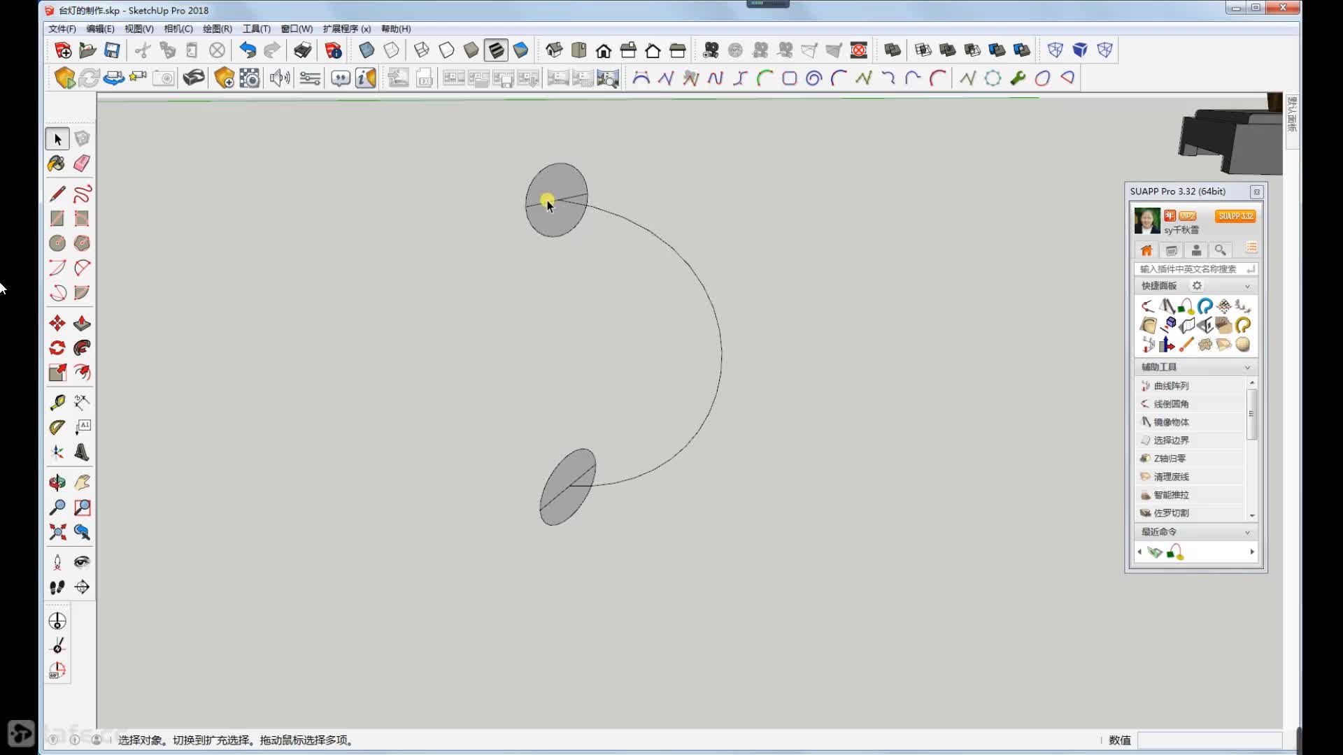Toggle Back Edges face style

(391, 50)
